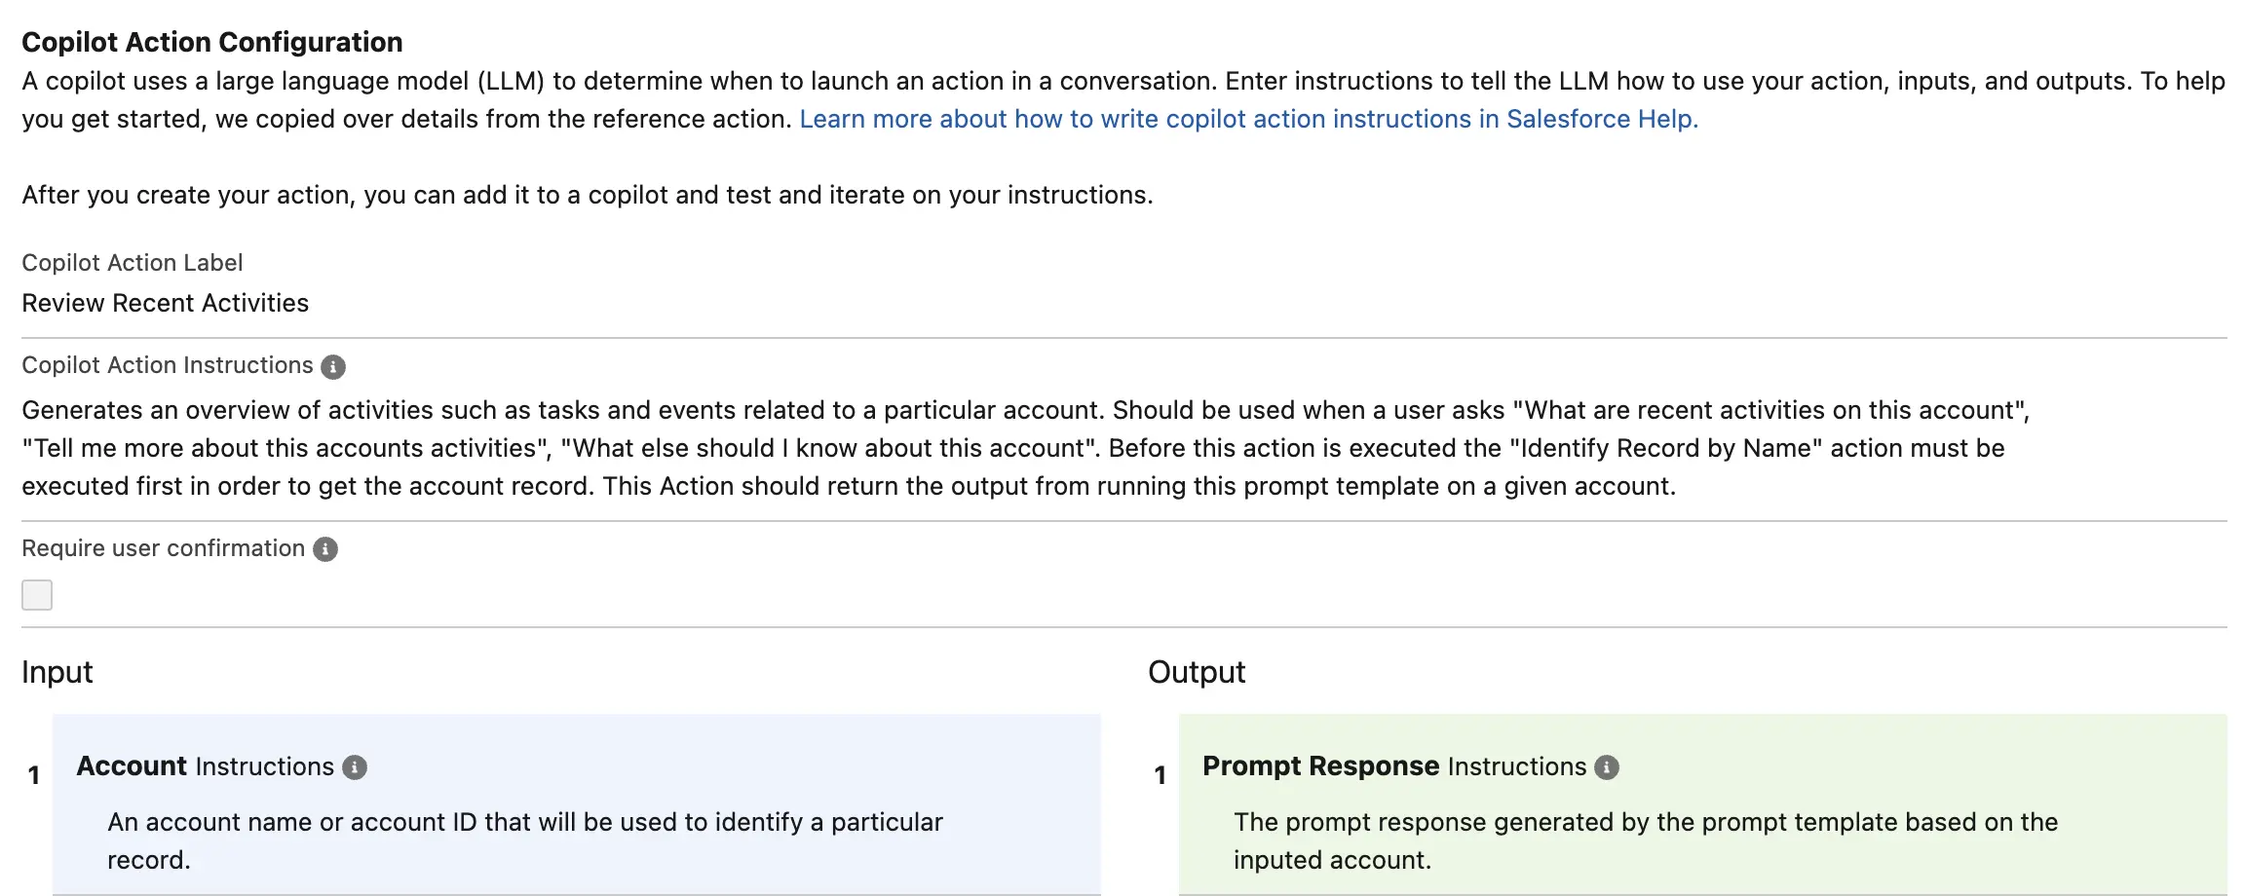Click the Copilot Action Configuration heading
The image size is (2245, 896).
point(211,42)
